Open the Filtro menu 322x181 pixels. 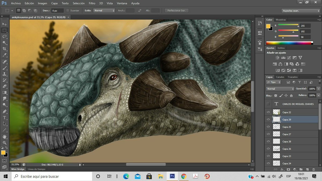(92, 3)
